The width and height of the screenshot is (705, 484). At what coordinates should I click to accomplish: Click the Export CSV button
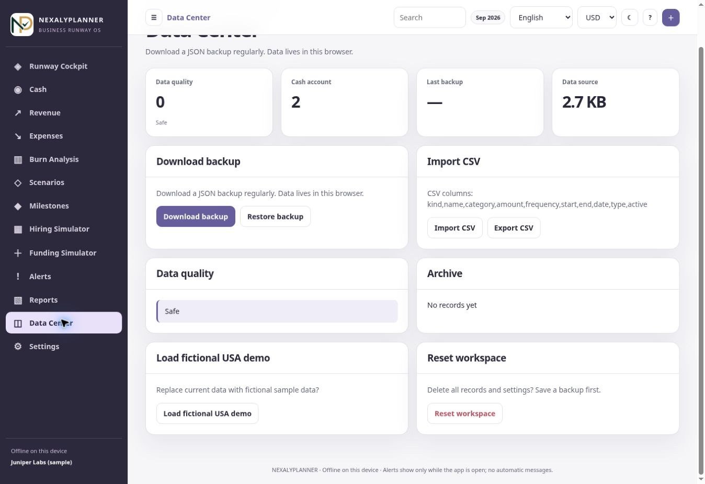coord(514,228)
